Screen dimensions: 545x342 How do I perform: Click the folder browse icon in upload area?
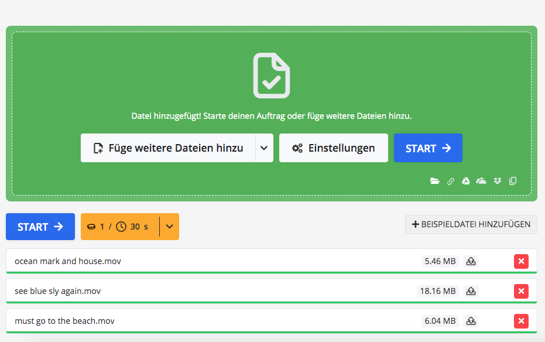click(434, 181)
